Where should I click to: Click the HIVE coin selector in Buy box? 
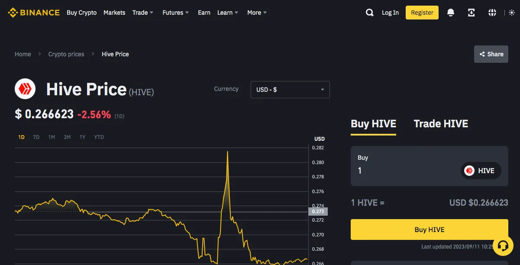(x=481, y=171)
